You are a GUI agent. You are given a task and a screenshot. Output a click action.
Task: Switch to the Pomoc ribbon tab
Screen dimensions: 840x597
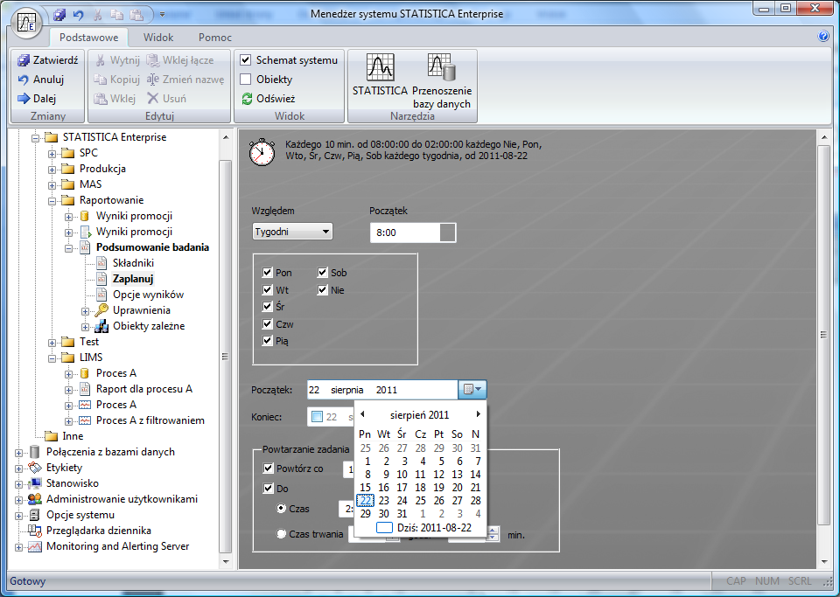point(215,38)
